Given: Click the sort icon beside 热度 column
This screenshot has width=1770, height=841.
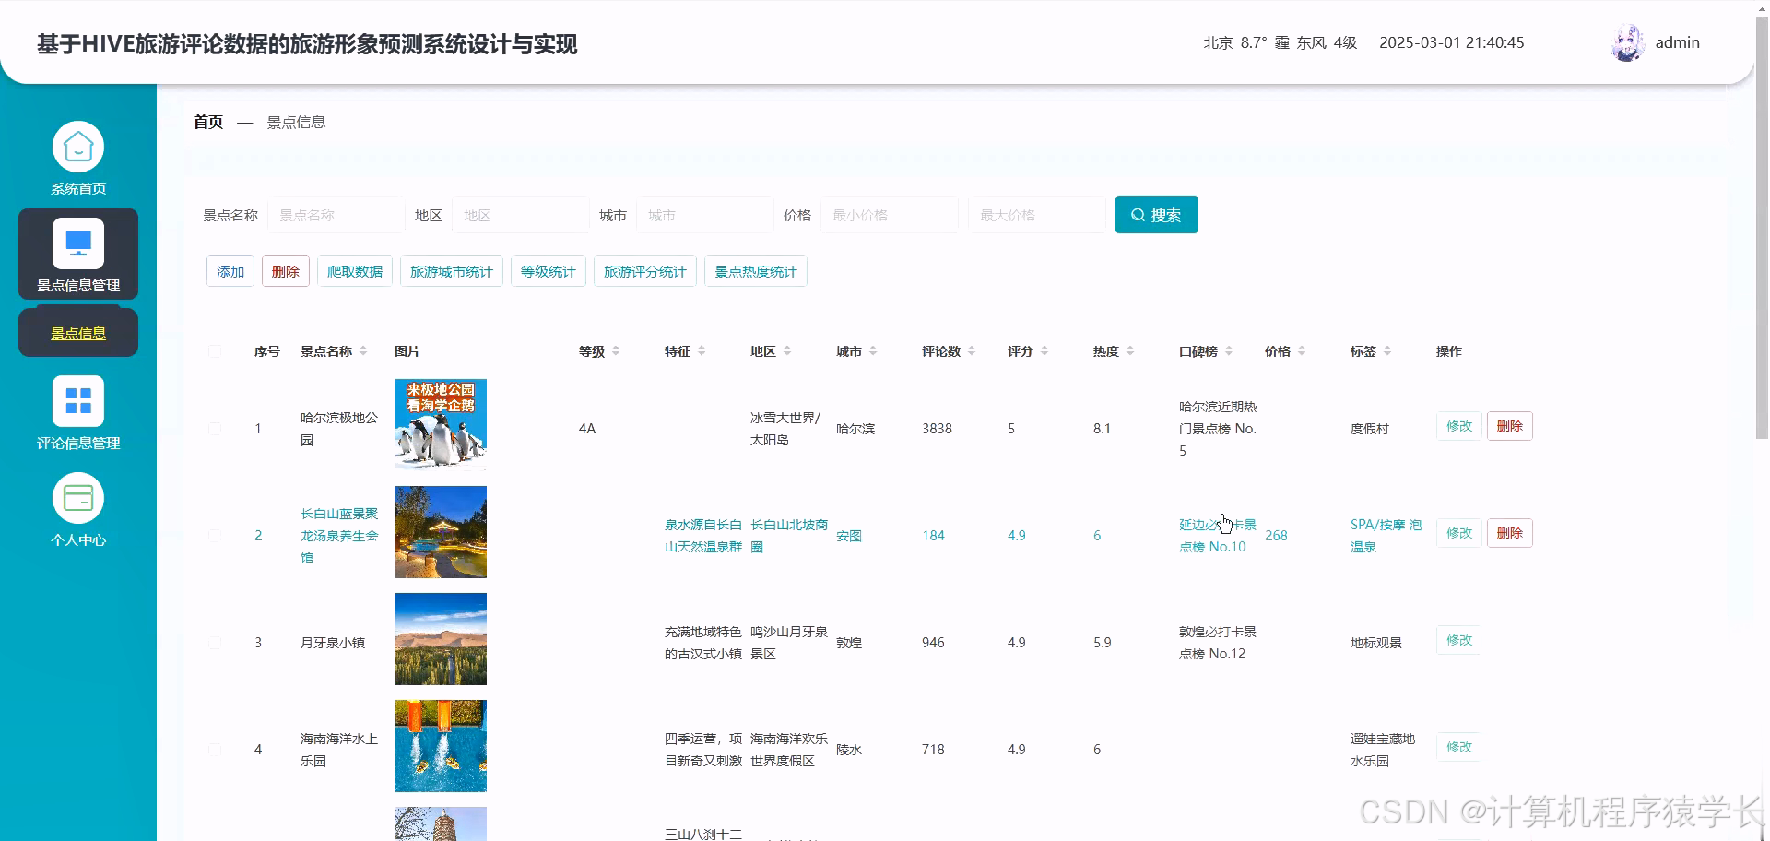Looking at the screenshot, I should (1131, 350).
